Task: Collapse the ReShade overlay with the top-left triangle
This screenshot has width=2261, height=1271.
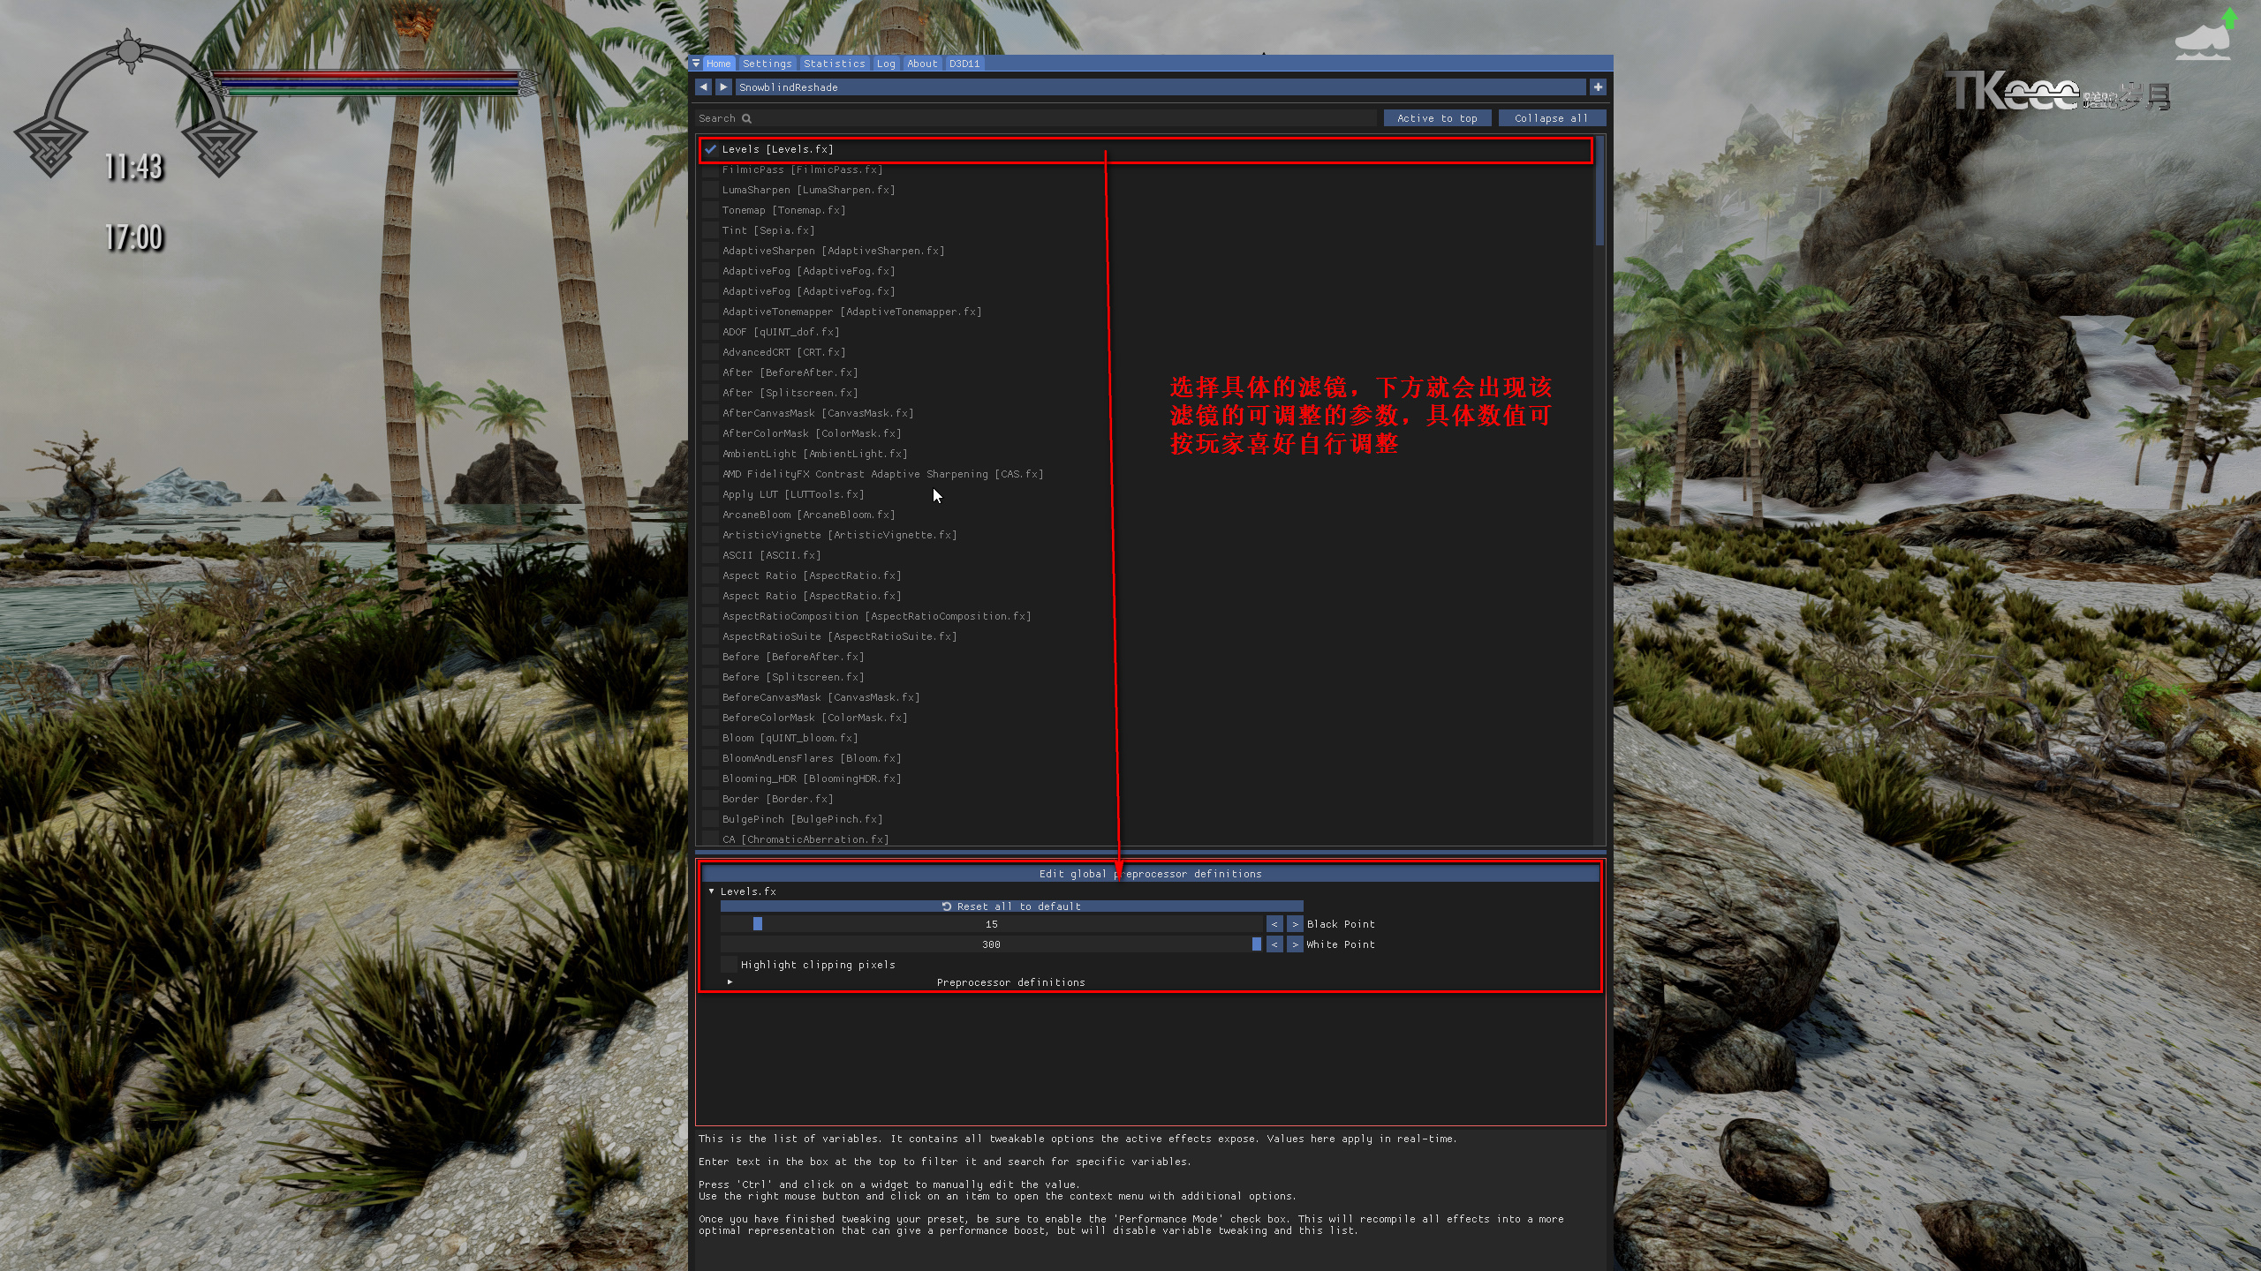Action: tap(697, 63)
